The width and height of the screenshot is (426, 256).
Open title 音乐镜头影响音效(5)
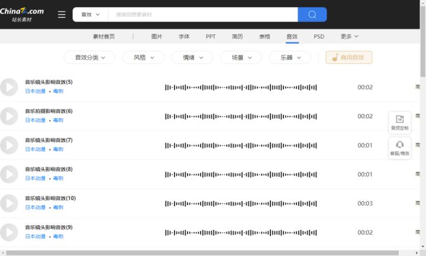pos(49,82)
